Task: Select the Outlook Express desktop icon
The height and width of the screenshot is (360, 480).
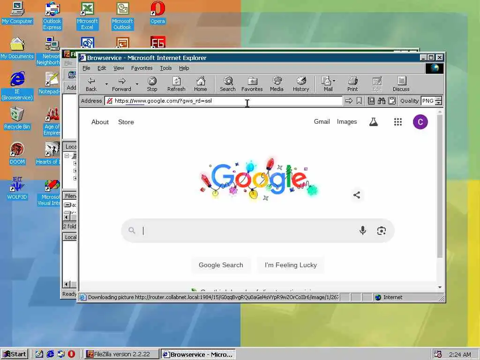Action: pos(52,16)
